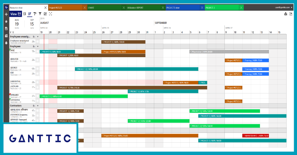Select the JENNIFER resource name
The image size is (297, 155).
click(x=14, y=59)
